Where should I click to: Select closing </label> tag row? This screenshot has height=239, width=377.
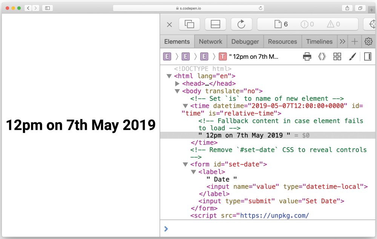click(x=214, y=194)
